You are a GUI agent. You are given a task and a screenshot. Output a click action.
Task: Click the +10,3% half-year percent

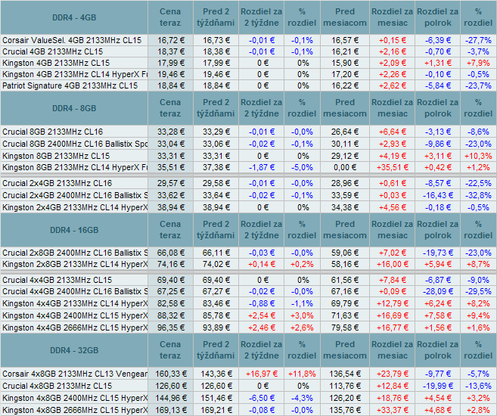[478, 156]
